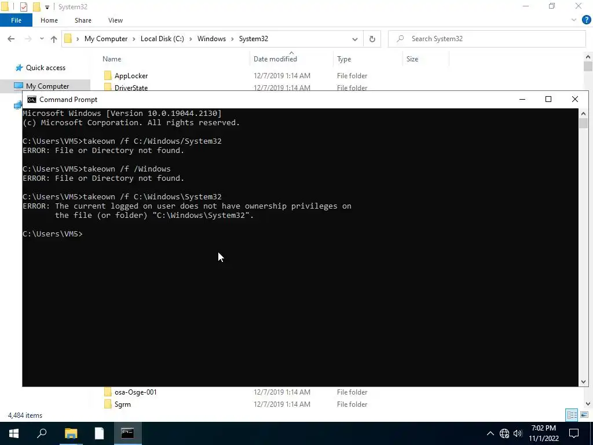Maximize the Command Prompt window
Viewport: 593px width, 445px height.
tap(548, 99)
